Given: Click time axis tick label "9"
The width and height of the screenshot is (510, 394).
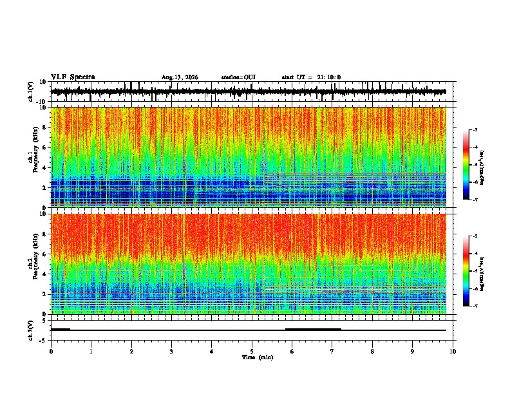Looking at the screenshot, I should click(412, 352).
